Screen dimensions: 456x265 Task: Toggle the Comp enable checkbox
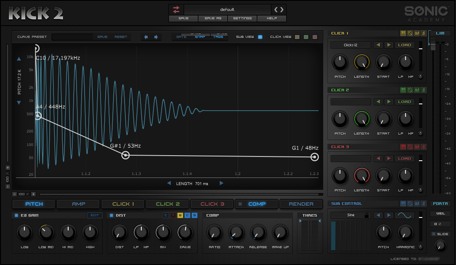tap(240, 204)
